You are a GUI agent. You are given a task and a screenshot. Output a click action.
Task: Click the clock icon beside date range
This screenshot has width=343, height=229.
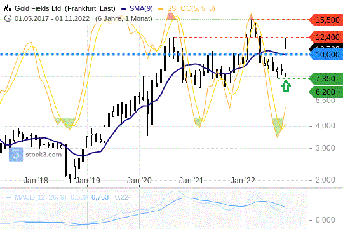click(x=8, y=18)
